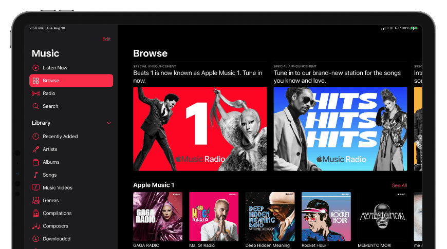
Task: Open Genres in Library
Action: 71,201
